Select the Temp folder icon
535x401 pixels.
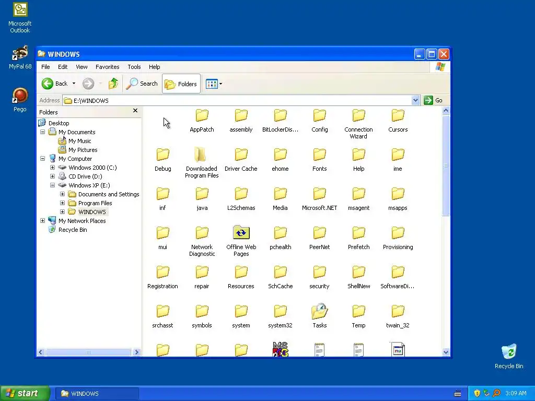358,312
